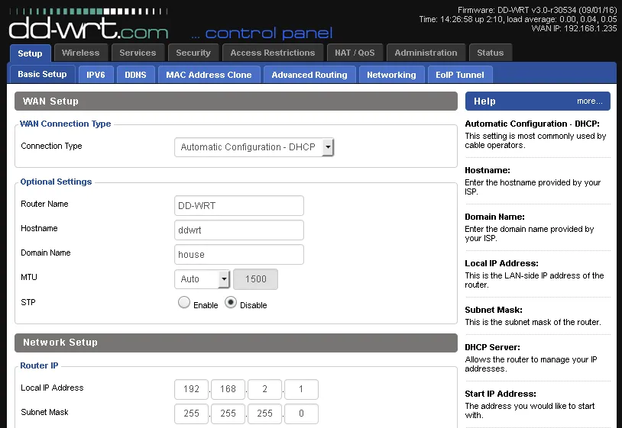622x428 pixels.
Task: Open the MAC Address Clone sub-tab
Action: pos(209,75)
